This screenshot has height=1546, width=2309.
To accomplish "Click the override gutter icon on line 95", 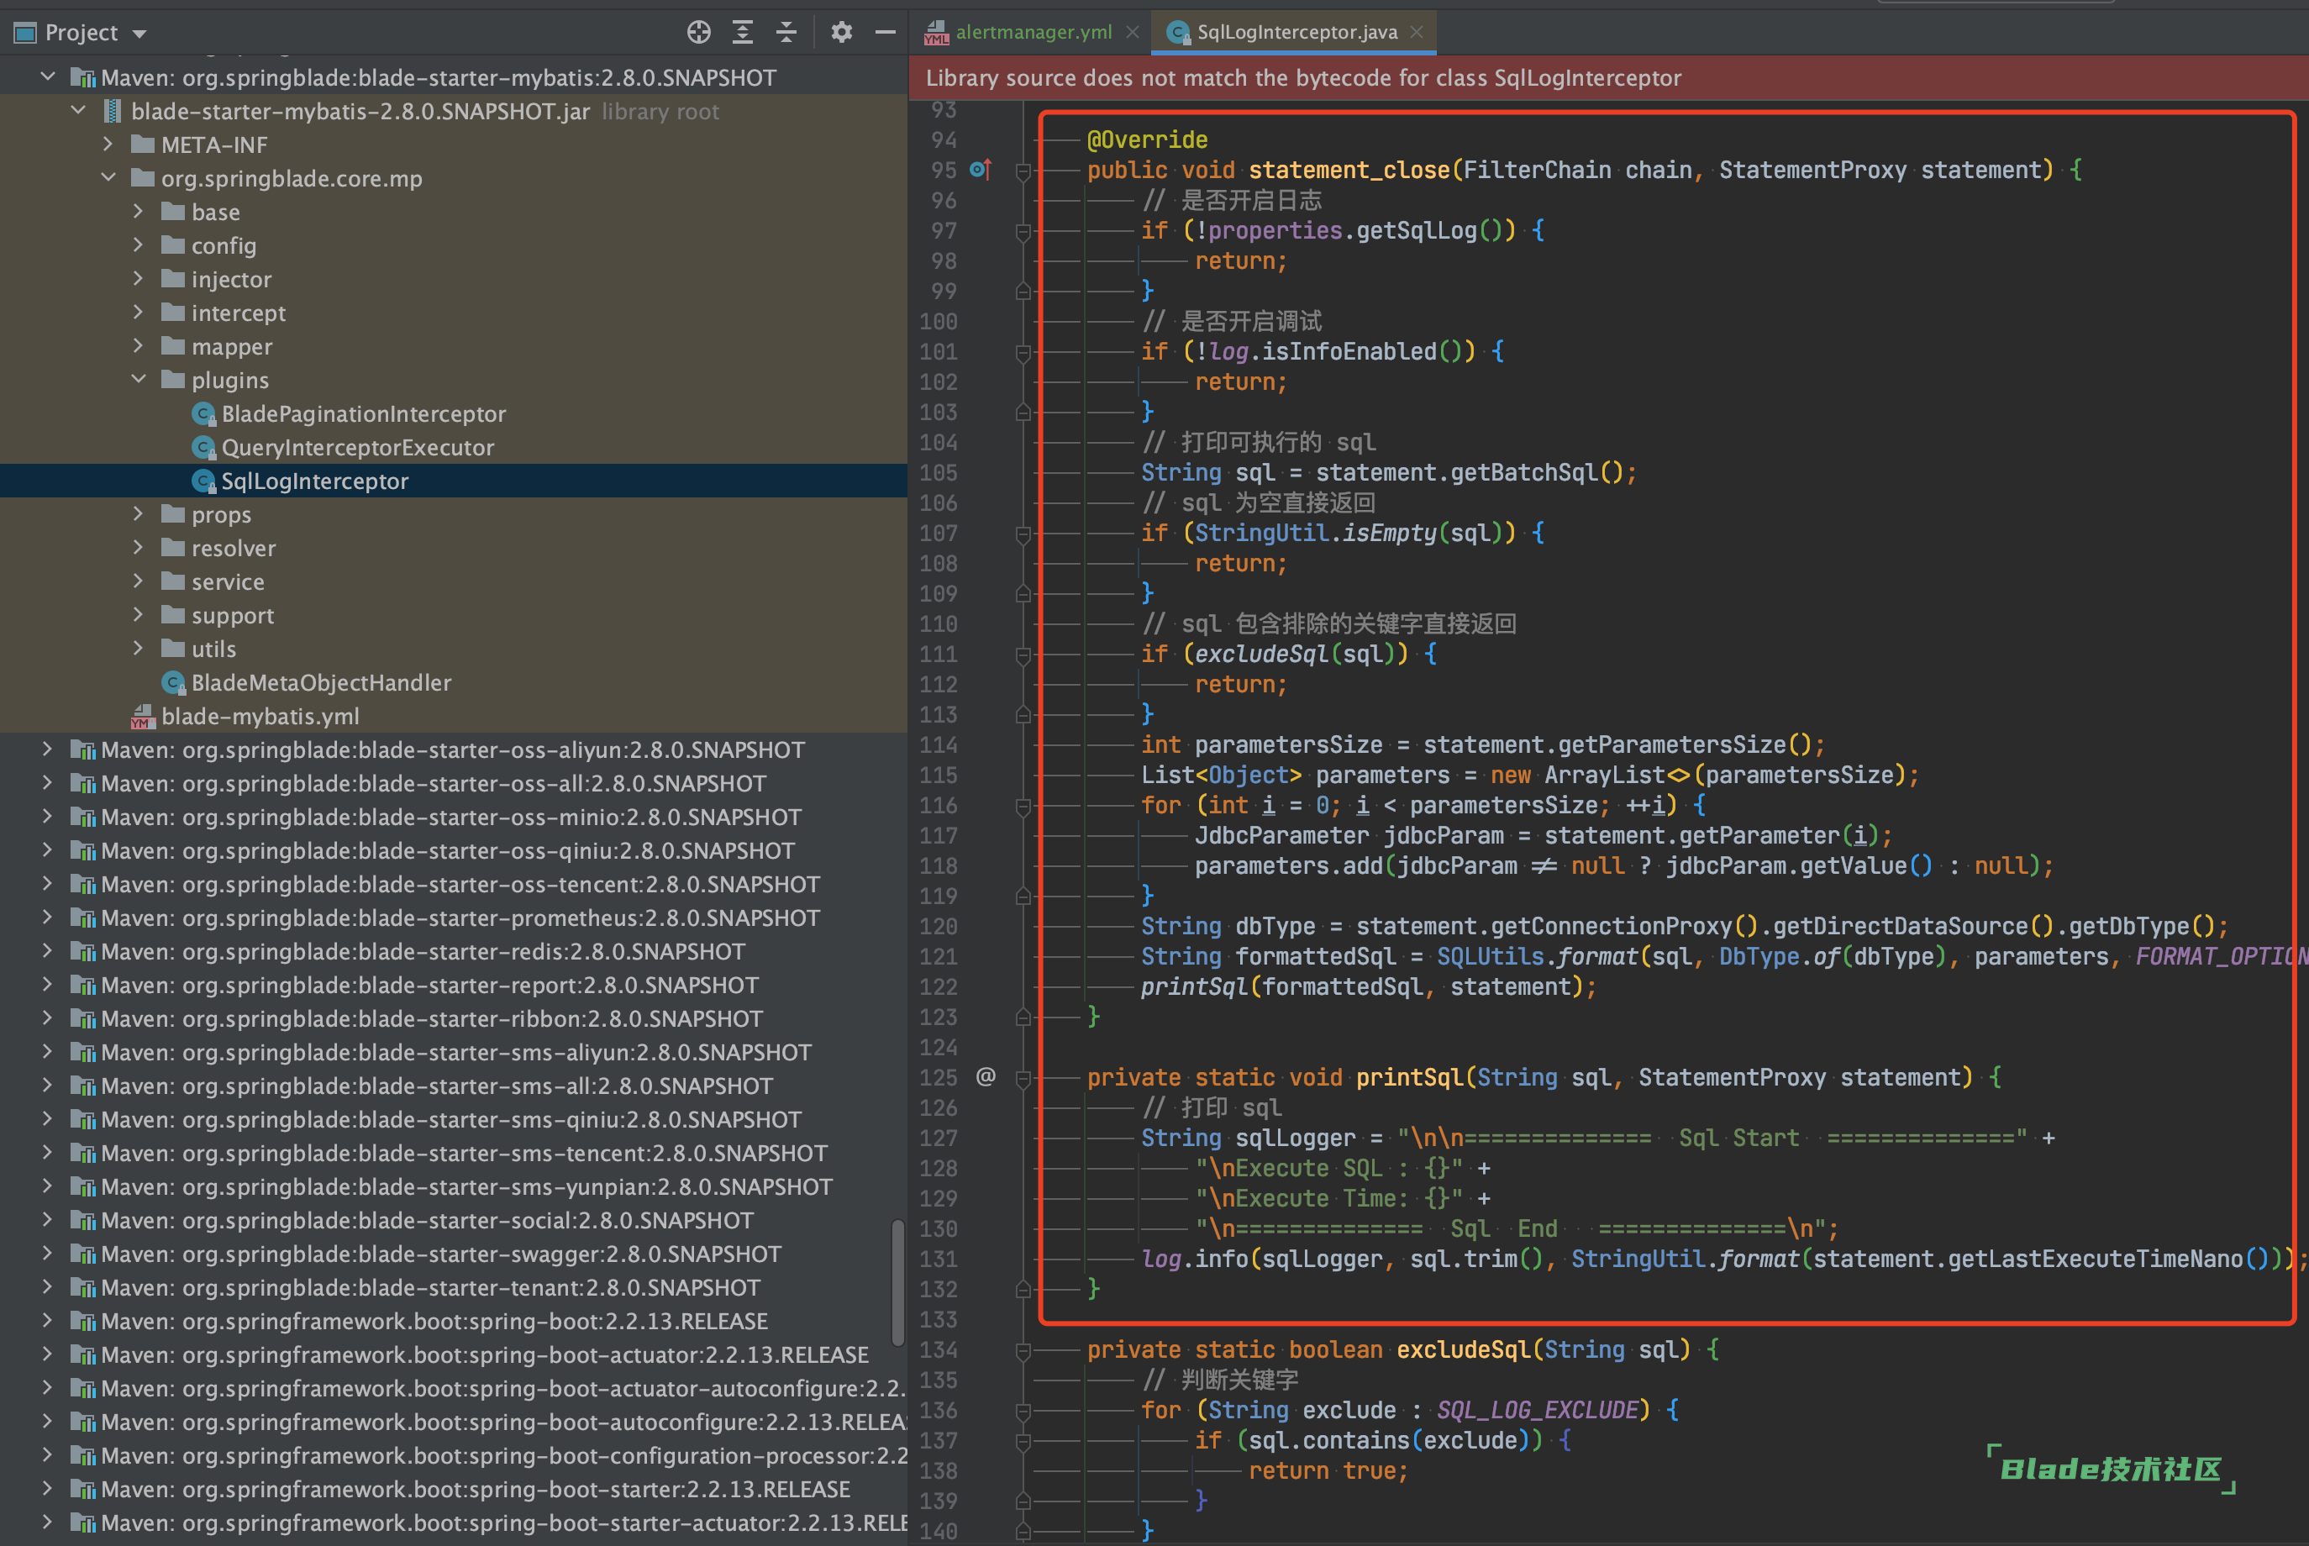I will pyautogui.click(x=979, y=170).
